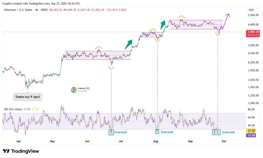Click the Jul label on time axis
This screenshot has width=263, height=158.
click(x=121, y=141)
